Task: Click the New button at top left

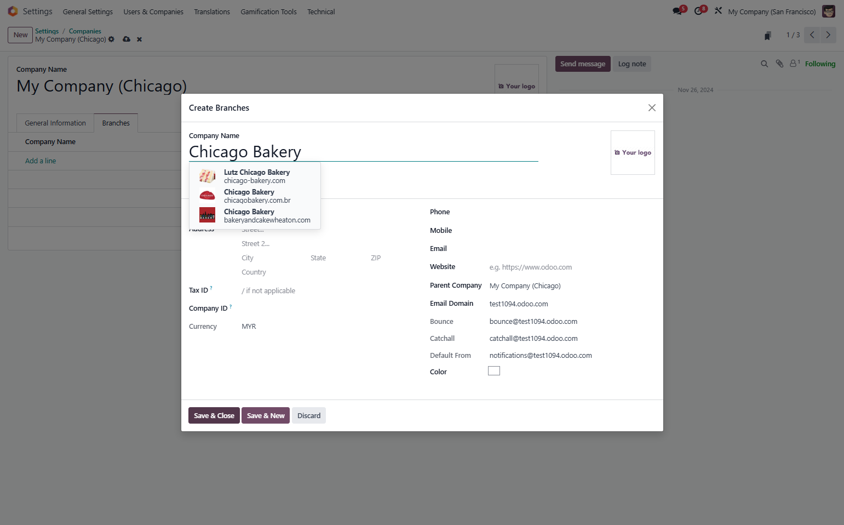Action: click(x=20, y=35)
